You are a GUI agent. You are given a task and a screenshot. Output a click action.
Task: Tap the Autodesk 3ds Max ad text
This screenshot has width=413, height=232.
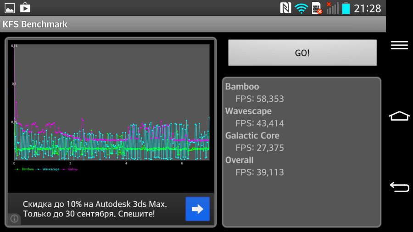(x=95, y=209)
